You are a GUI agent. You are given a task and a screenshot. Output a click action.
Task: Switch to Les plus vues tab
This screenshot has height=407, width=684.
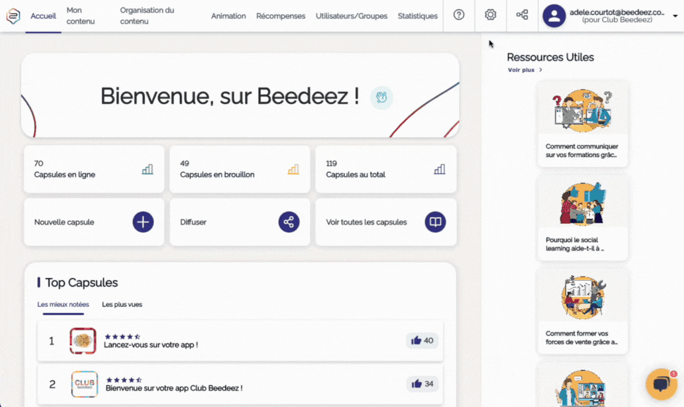tap(122, 304)
